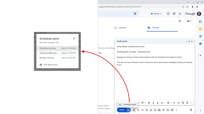The width and height of the screenshot is (204, 114).
Task: Apply italic formatting
Action: click(x=153, y=103)
